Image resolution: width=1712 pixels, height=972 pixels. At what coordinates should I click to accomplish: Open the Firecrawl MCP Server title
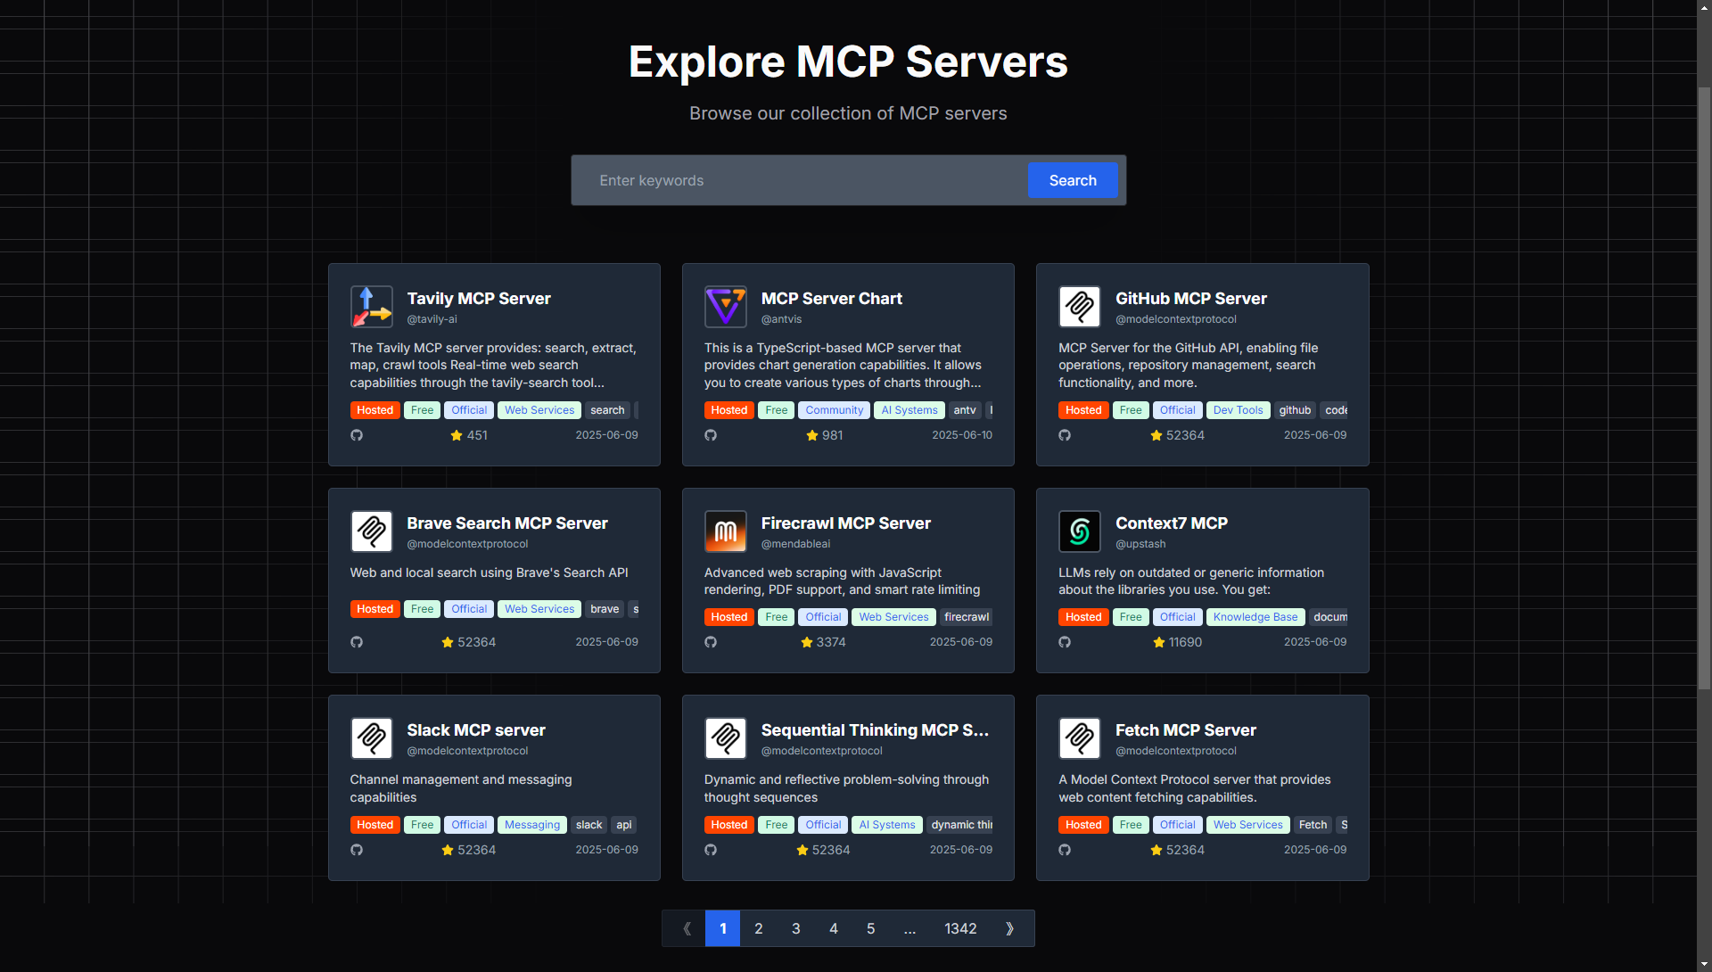coord(846,523)
